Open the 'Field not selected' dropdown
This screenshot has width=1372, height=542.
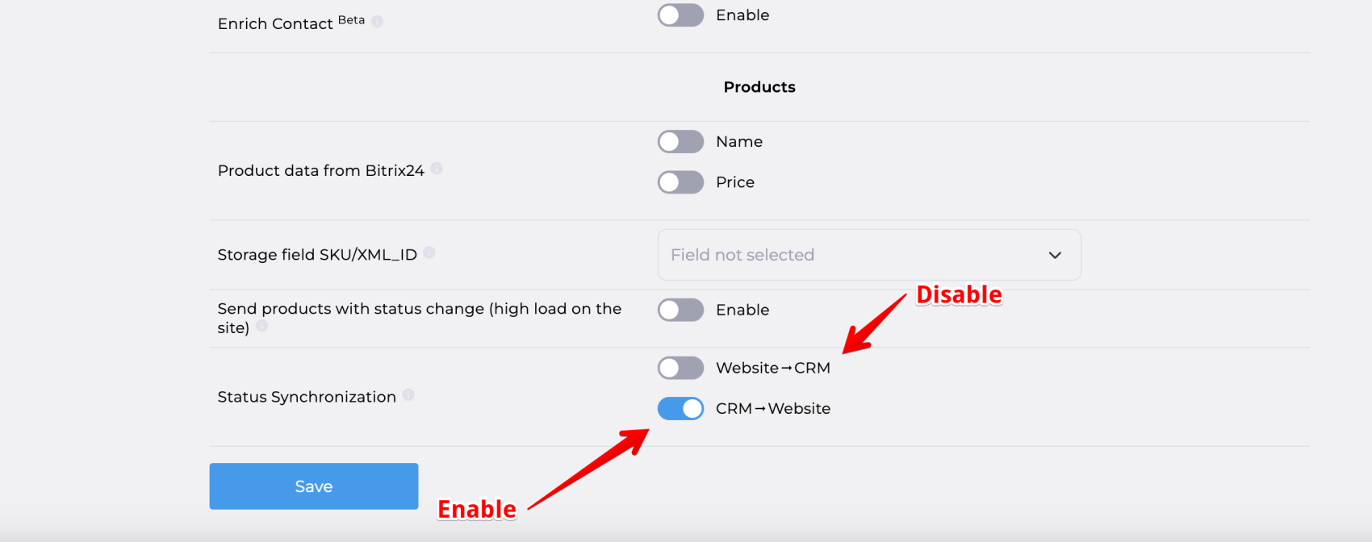855,255
